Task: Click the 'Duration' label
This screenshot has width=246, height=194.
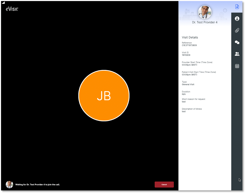Action: [186, 92]
